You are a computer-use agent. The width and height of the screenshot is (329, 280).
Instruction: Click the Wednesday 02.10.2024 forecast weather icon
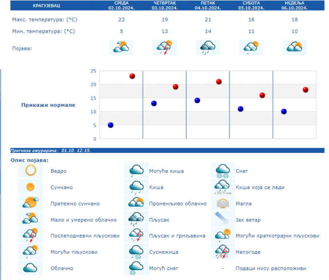pyautogui.click(x=121, y=48)
